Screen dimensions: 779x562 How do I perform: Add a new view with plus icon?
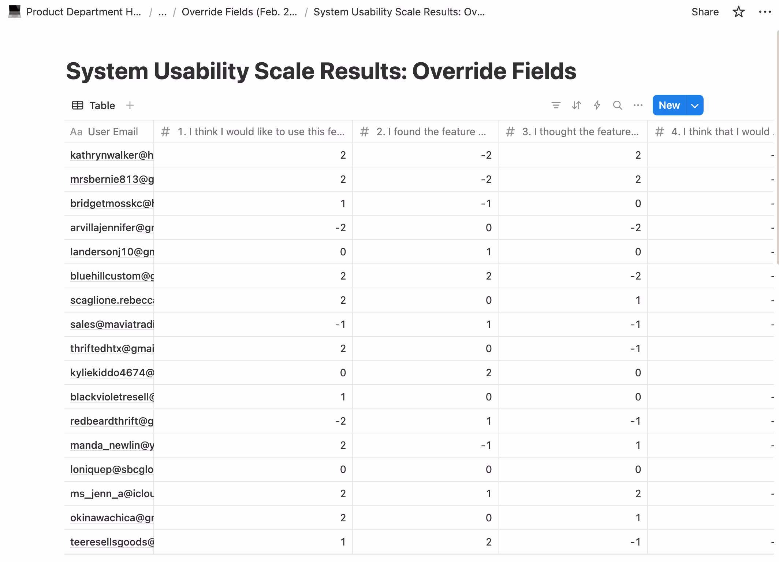[x=130, y=106]
